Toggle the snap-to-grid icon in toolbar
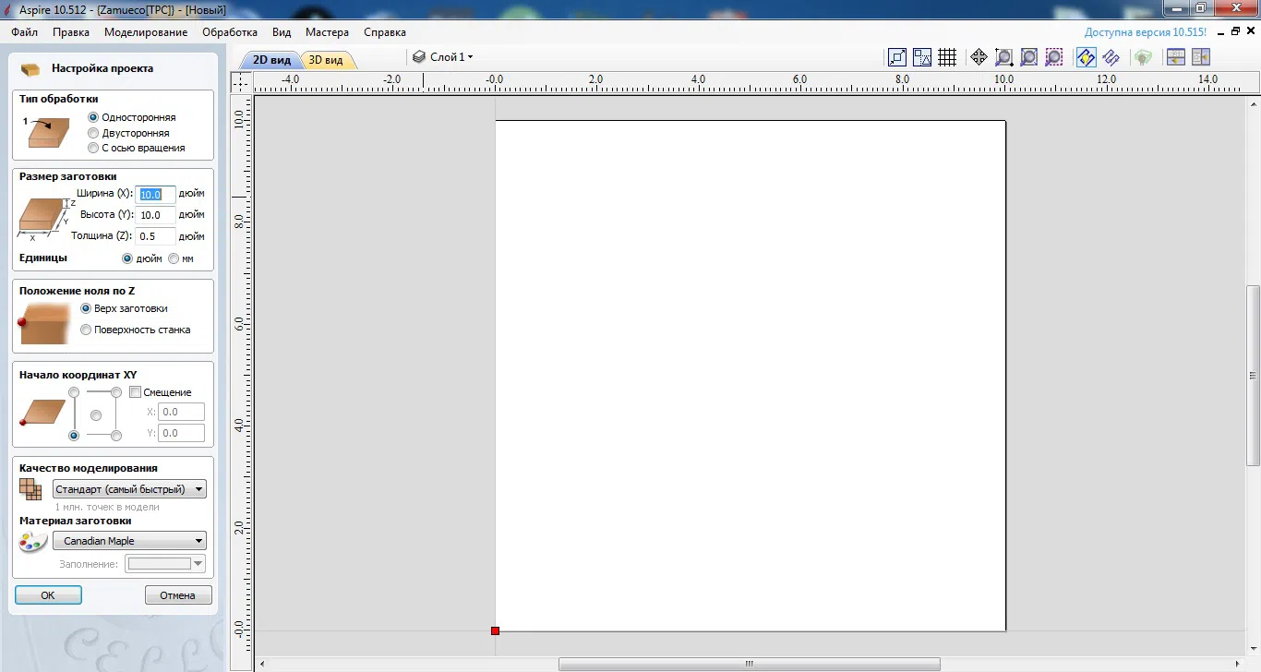The height and width of the screenshot is (672, 1261). pos(947,57)
